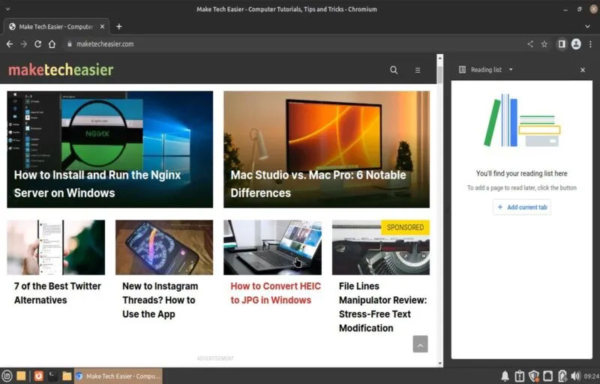The image size is (600, 384).
Task: Select the Make Tech Easier tab
Action: (x=56, y=27)
